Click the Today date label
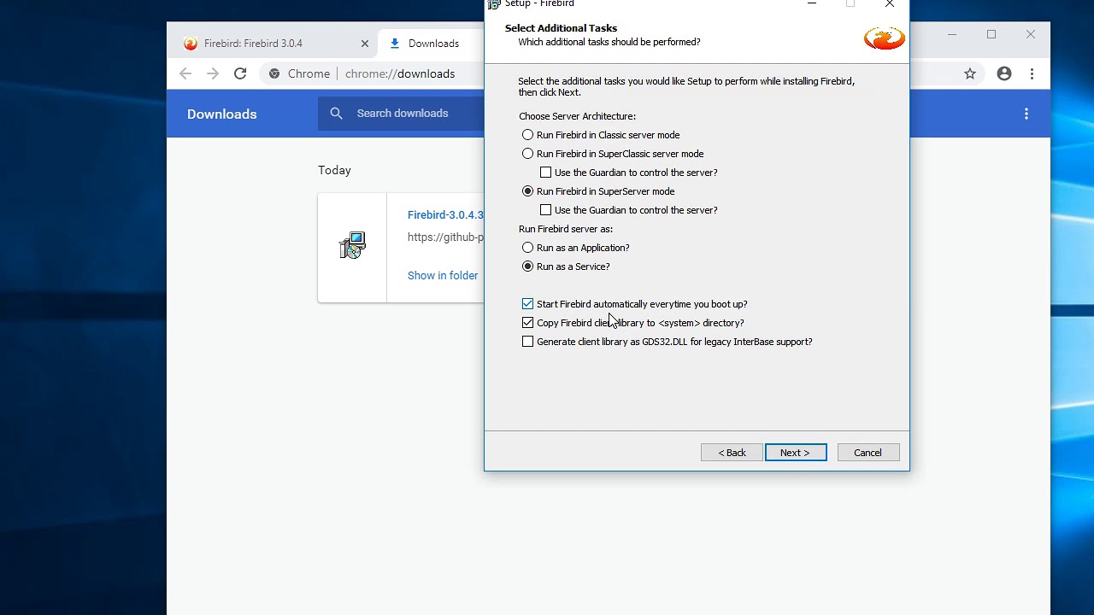The image size is (1094, 615). click(334, 170)
